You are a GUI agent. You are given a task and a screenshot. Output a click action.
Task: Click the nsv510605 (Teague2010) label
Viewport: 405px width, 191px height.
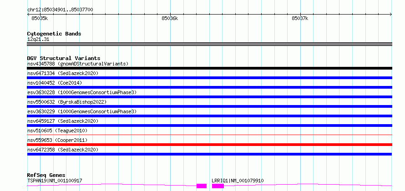(x=57, y=131)
